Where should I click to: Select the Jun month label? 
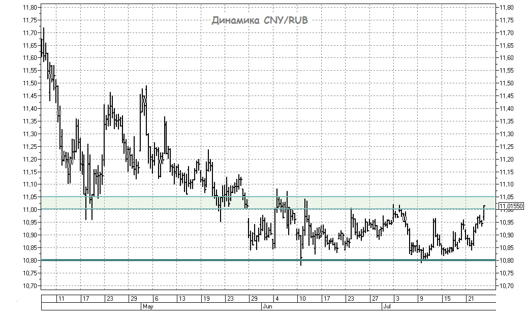(x=267, y=306)
